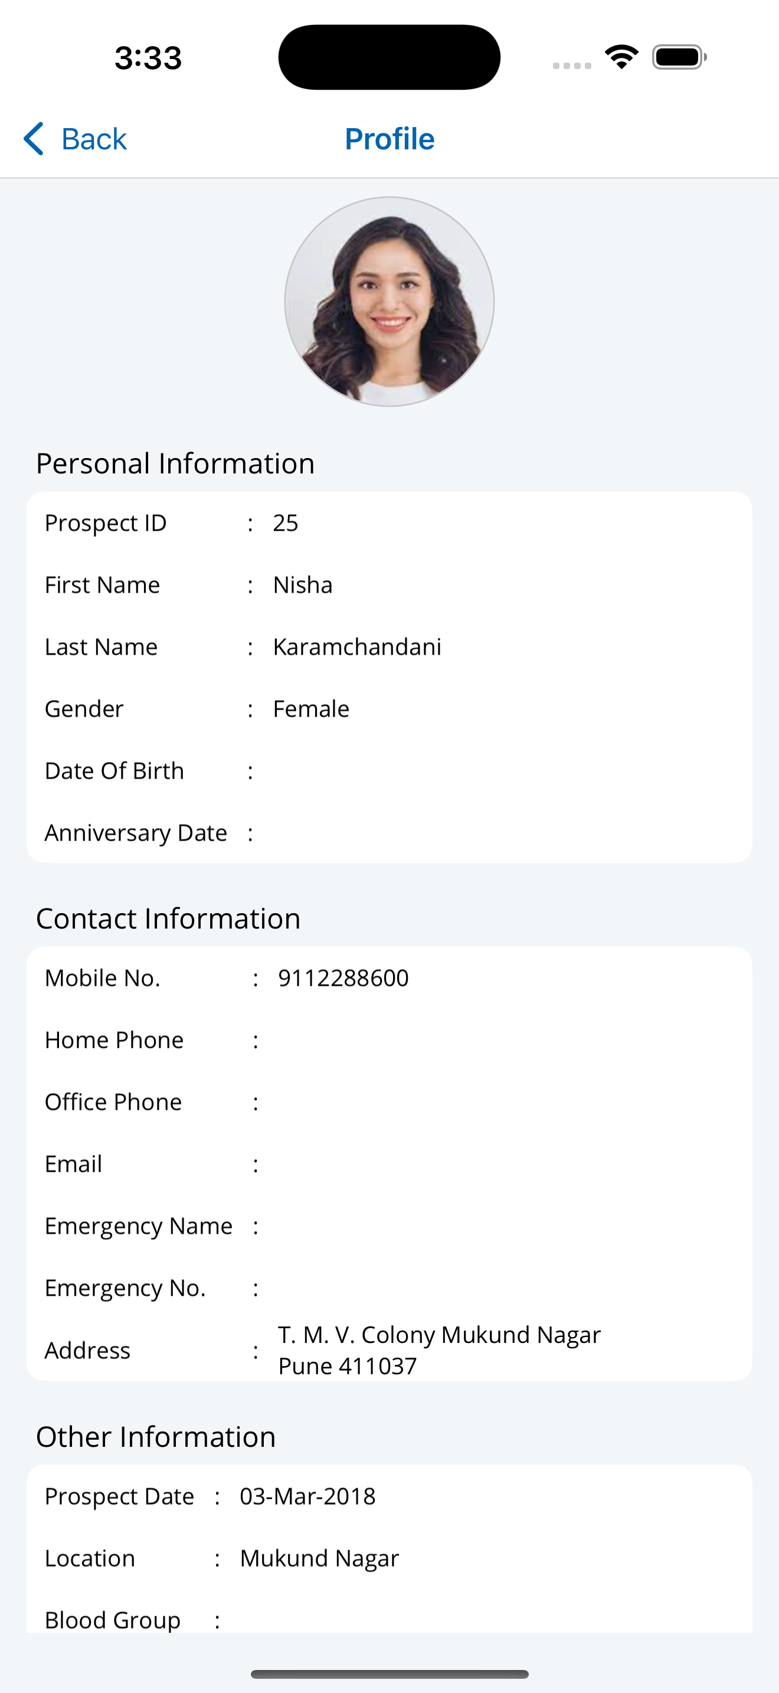Tap the first name Nisha
The image size is (779, 1693).
coord(303,585)
